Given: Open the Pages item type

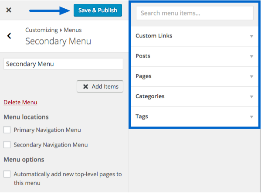Looking at the screenshot, I should 194,76.
